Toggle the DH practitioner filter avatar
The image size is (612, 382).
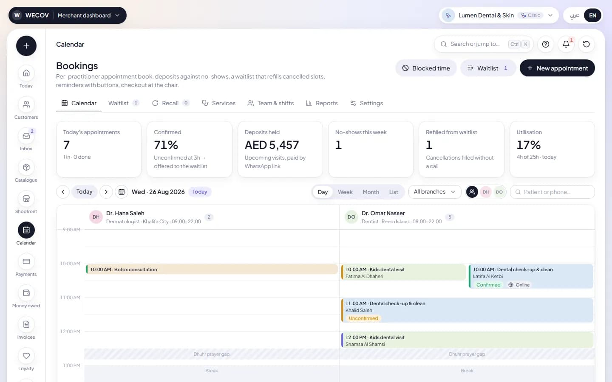click(x=486, y=192)
